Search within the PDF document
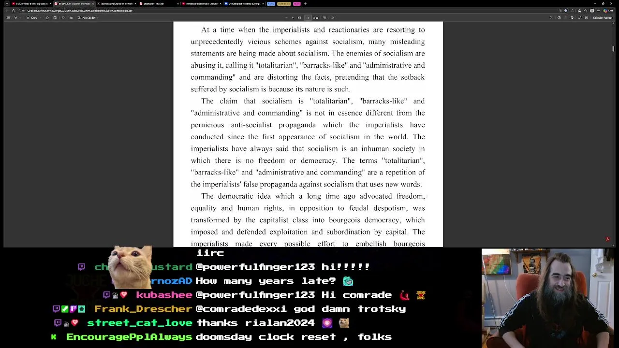Image resolution: width=619 pixels, height=348 pixels. click(551, 18)
